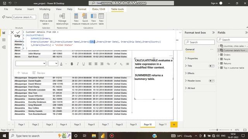Open the Modeling ribbon tab
Screen dimensions: 248x139
[x=45, y=9]
